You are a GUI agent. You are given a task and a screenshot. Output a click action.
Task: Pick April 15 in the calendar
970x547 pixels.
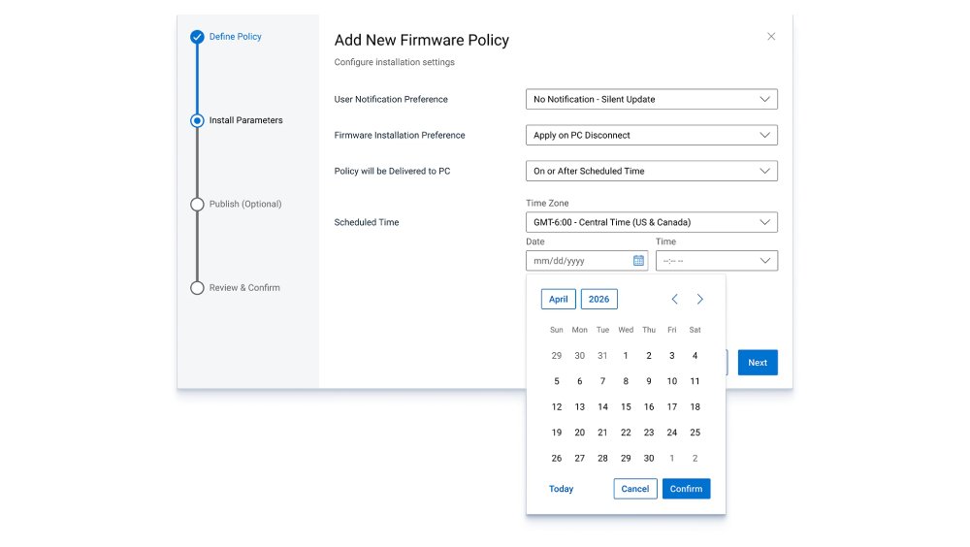click(x=626, y=406)
